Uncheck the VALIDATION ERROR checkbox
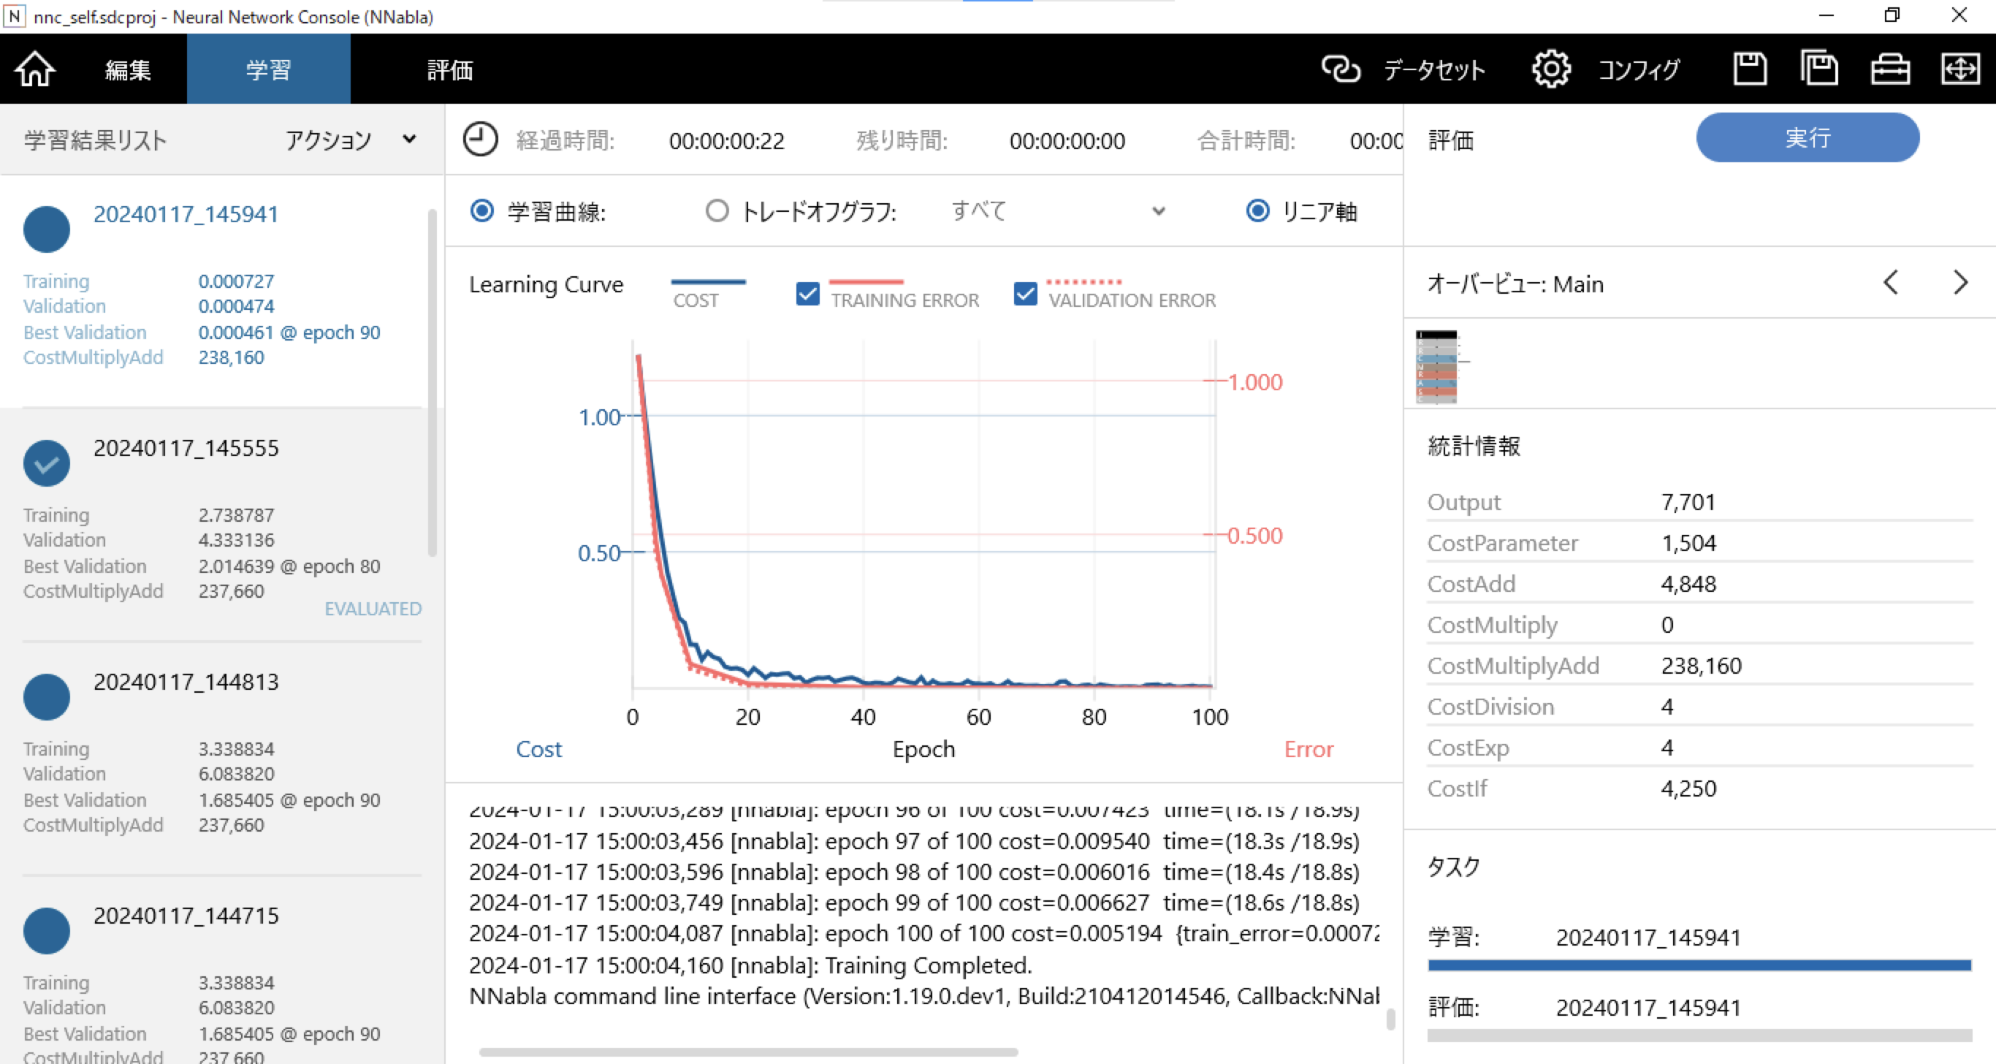The image size is (1996, 1064). point(1025,294)
